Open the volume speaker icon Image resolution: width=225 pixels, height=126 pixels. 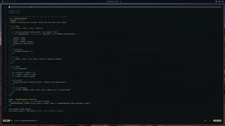tap(219, 1)
